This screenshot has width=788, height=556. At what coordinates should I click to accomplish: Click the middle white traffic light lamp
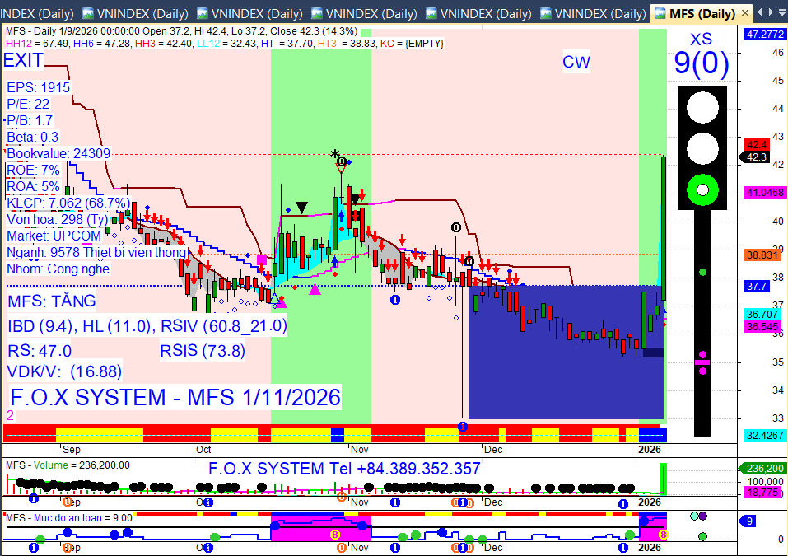(702, 149)
